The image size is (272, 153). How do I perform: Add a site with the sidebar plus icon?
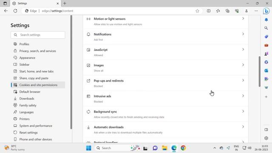pyautogui.click(x=266, y=97)
